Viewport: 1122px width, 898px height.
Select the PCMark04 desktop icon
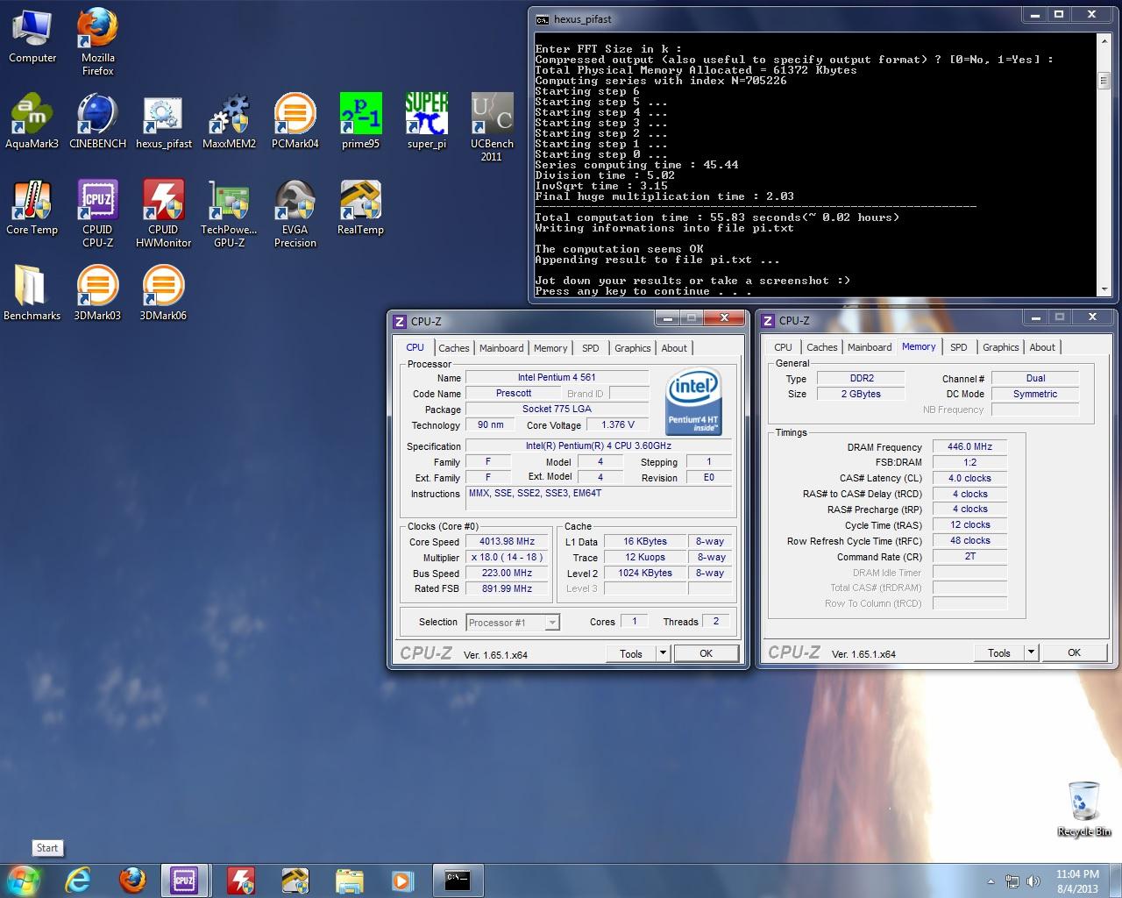(295, 121)
